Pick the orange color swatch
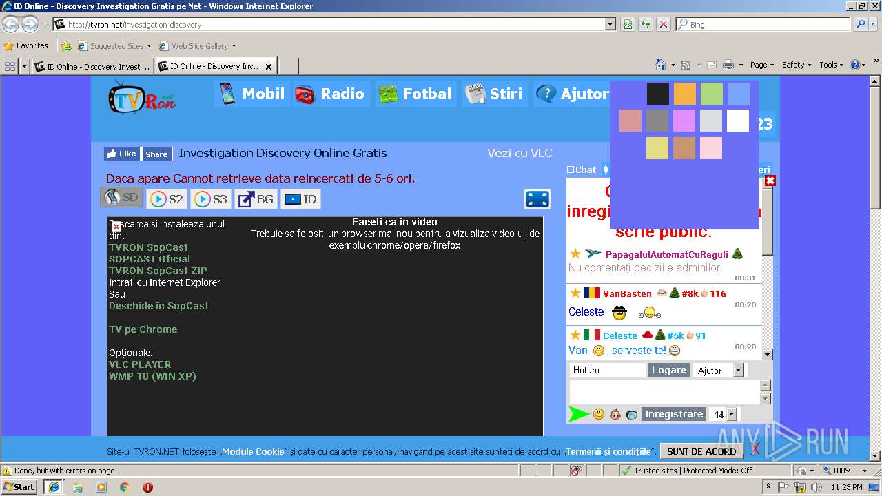This screenshot has height=496, width=882. pos(685,94)
